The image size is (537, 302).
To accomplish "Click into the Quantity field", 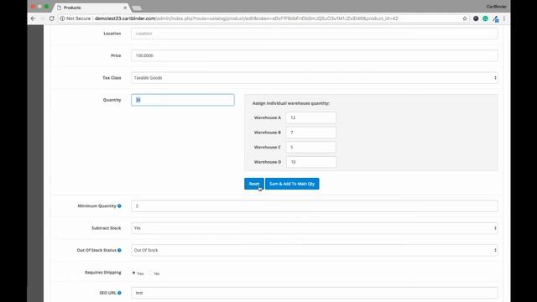I will click(183, 100).
